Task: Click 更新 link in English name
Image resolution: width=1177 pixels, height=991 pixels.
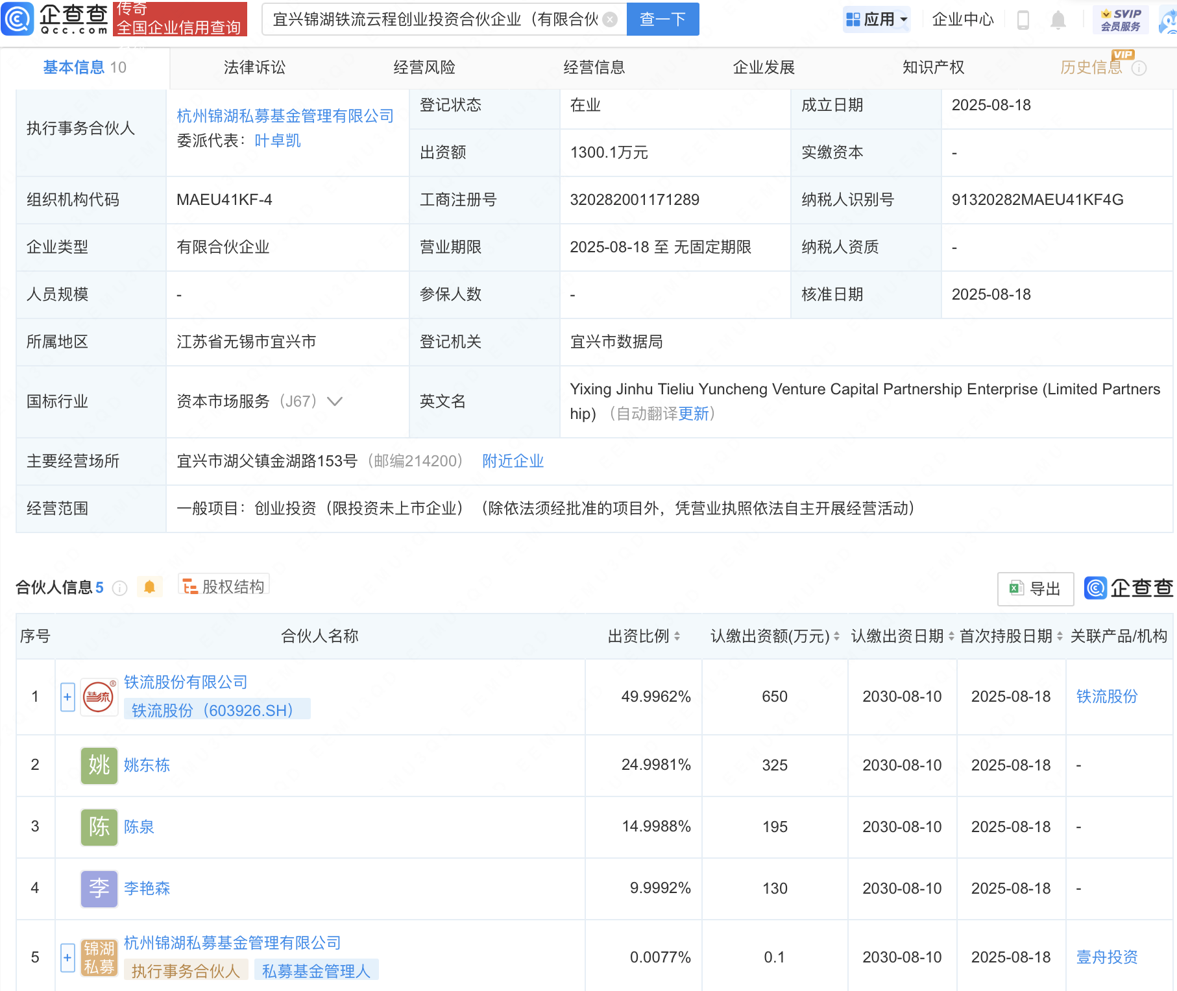Action: [694, 414]
